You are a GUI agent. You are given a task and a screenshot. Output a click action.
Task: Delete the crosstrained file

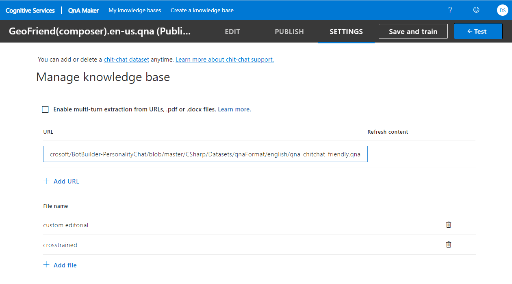[x=449, y=245]
